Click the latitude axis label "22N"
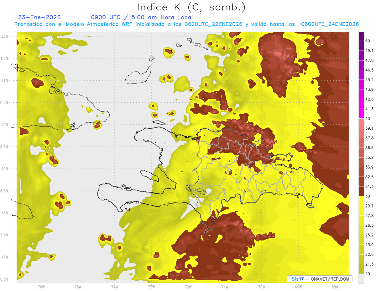376x291 pixels. 5,36
